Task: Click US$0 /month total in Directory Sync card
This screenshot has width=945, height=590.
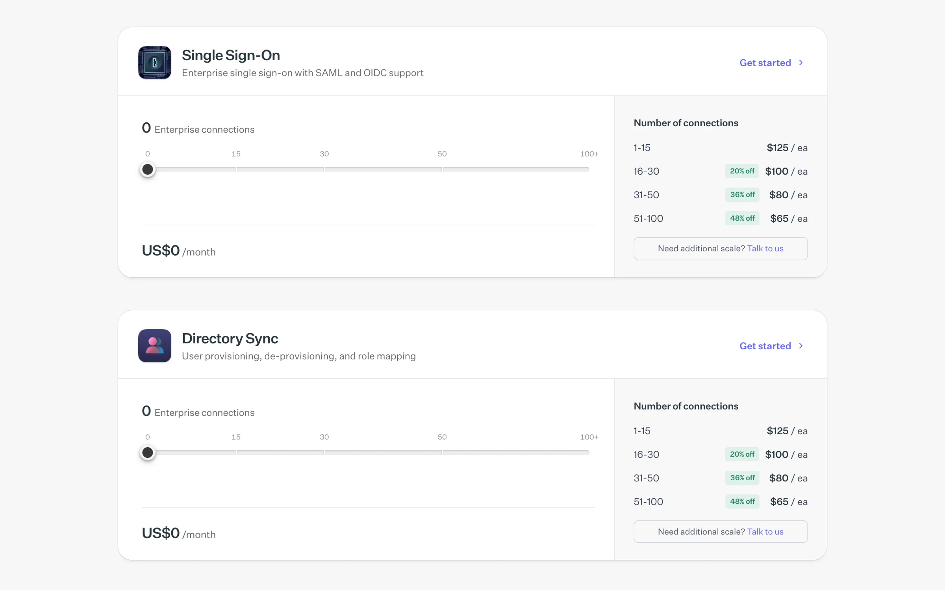Action: pos(179,533)
